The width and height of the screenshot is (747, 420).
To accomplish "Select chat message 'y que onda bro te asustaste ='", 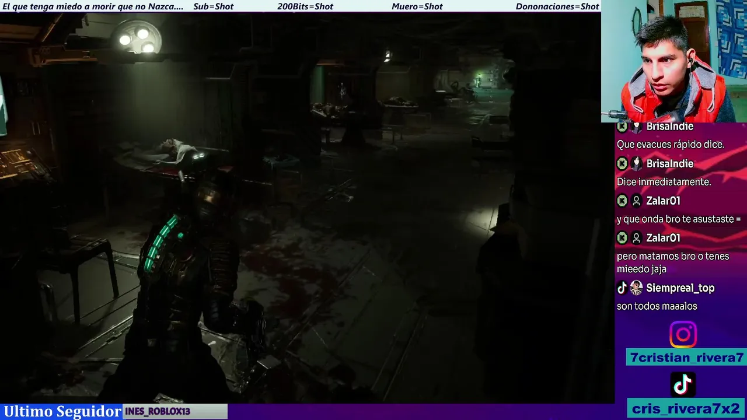I will [679, 219].
